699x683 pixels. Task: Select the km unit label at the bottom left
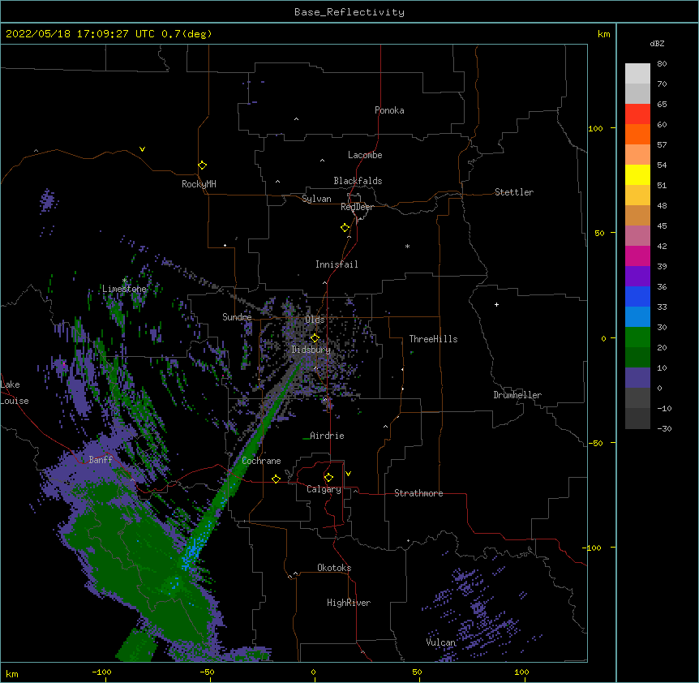12,674
